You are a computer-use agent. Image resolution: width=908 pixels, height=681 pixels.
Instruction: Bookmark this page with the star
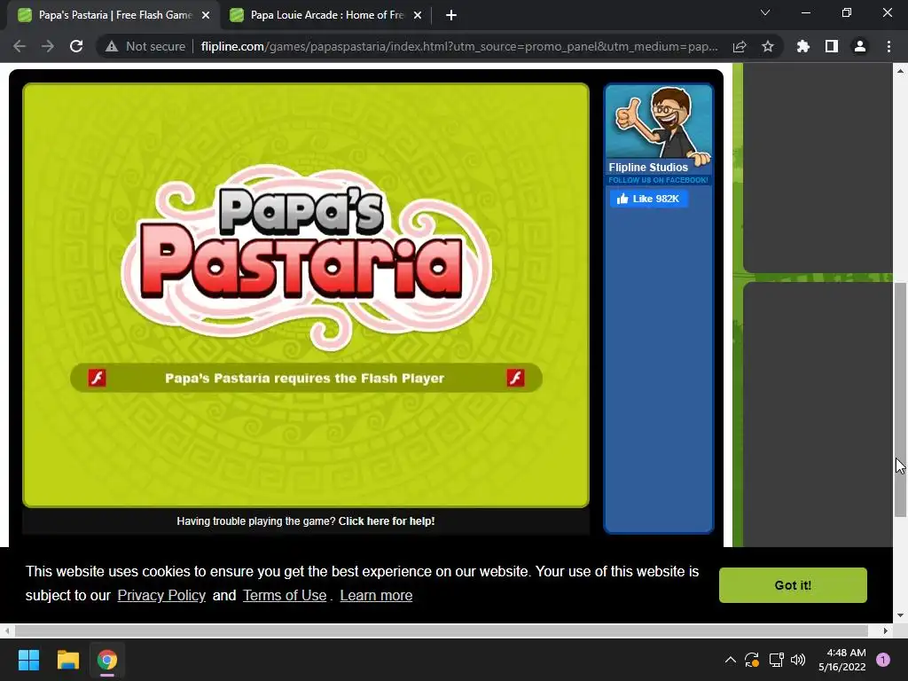point(768,46)
